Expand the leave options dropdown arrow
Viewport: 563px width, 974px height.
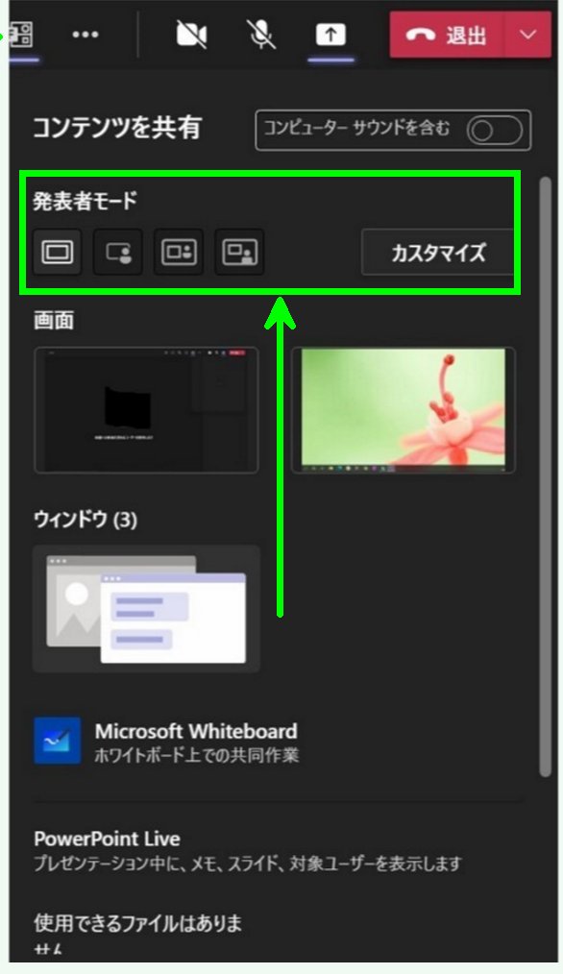point(528,35)
